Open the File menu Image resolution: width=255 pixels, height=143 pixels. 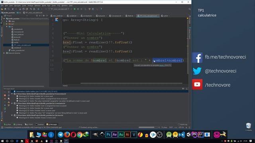(2, 6)
